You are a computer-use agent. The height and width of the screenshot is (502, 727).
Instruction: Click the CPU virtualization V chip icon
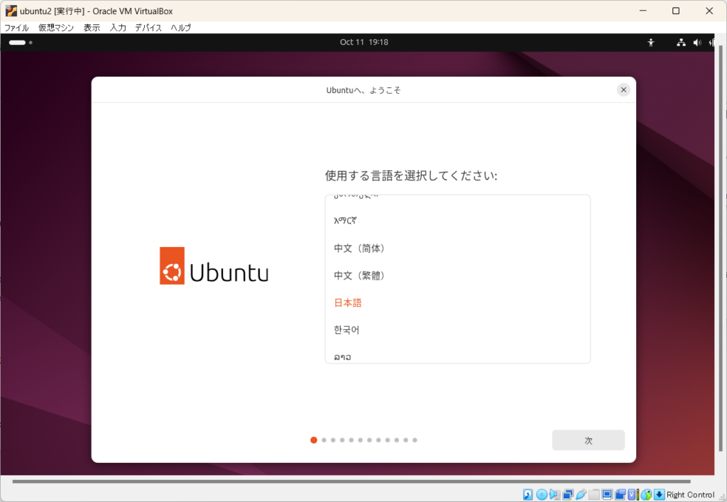tap(631, 495)
